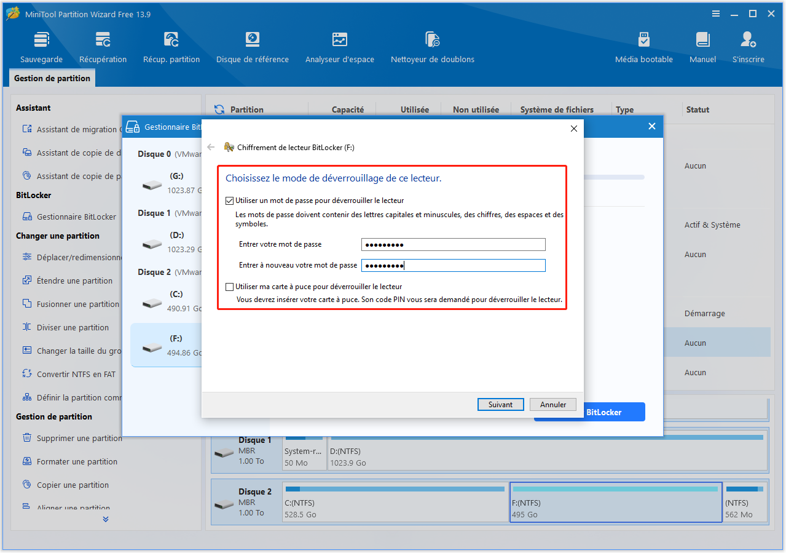Select drive (G:) in BitLocker manager
The height and width of the screenshot is (553, 786).
[x=167, y=183]
